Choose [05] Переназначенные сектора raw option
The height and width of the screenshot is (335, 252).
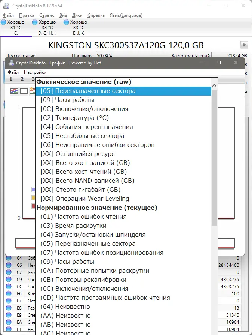123,91
